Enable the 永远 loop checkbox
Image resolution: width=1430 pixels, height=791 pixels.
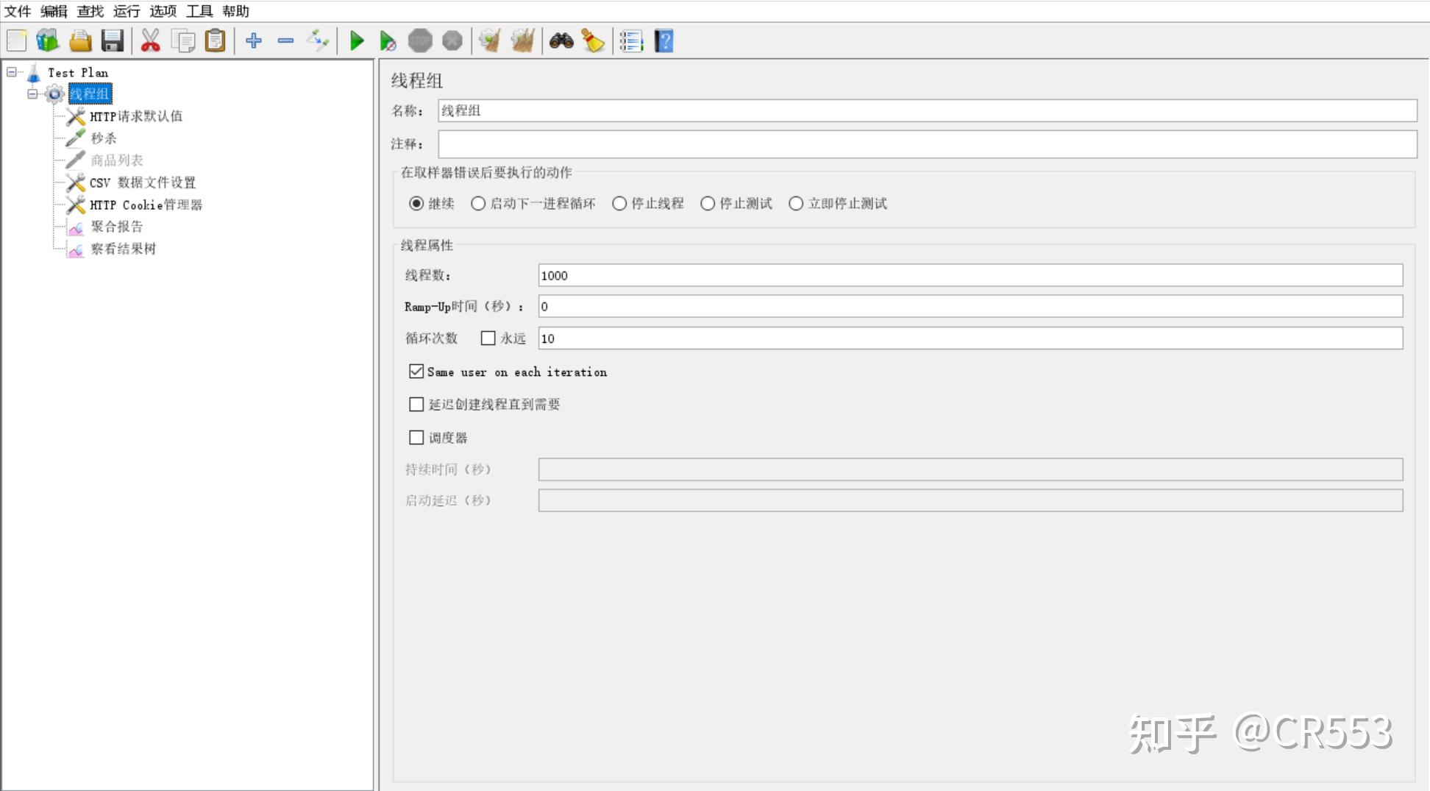coord(488,338)
